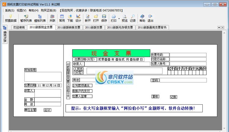Click the stub 收款人 field
This screenshot has width=229, height=132.
click(x=48, y=93)
